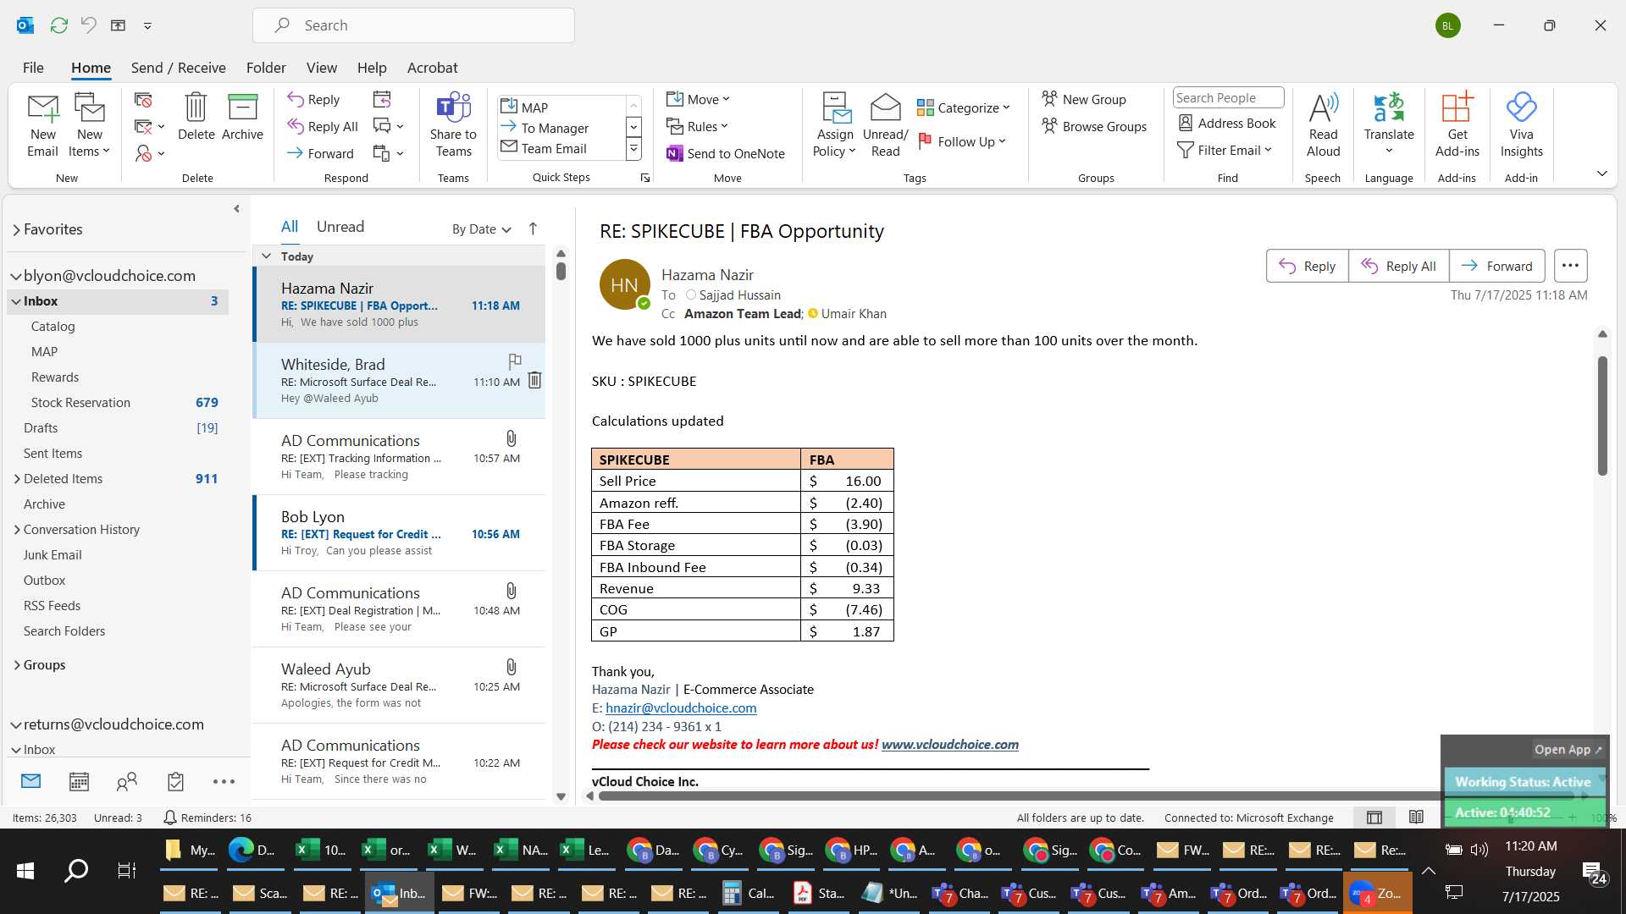Expand the Conversation History folder
Viewport: 1626px width, 914px height.
point(17,530)
